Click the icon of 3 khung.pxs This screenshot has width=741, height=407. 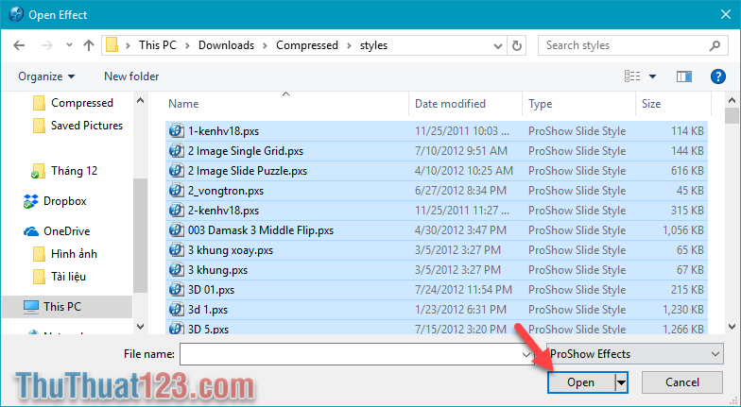[176, 270]
